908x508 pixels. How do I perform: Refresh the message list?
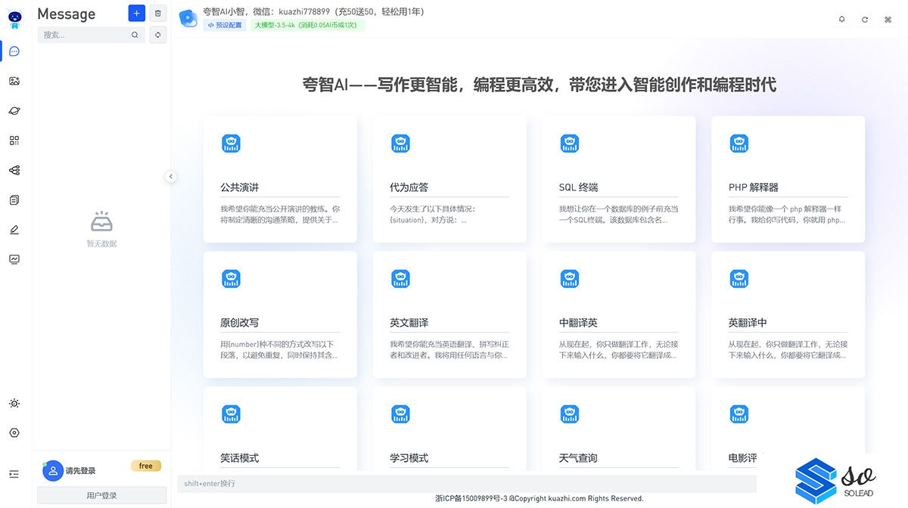click(157, 35)
